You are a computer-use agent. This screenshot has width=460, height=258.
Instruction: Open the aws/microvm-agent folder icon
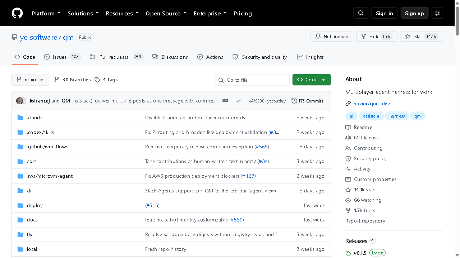coord(20,176)
